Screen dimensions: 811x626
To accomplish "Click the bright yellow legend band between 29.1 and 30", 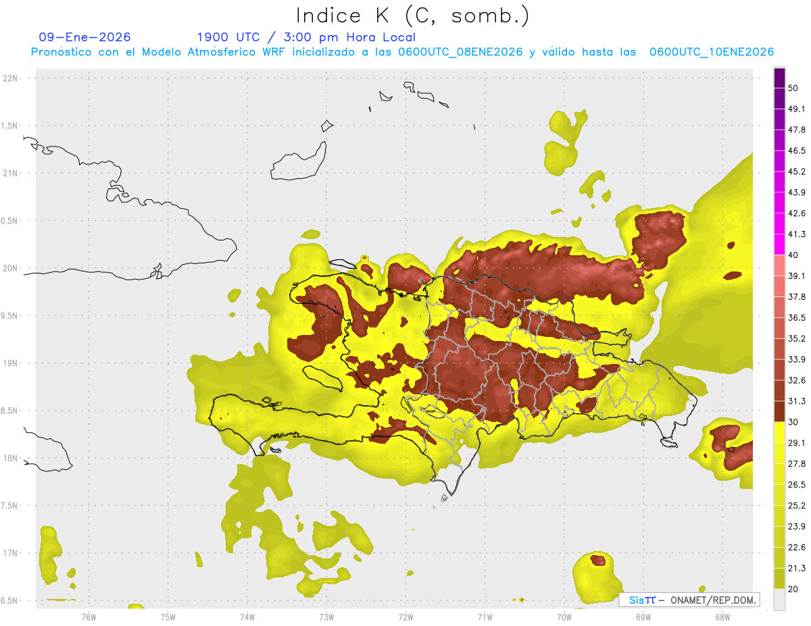I will (779, 432).
